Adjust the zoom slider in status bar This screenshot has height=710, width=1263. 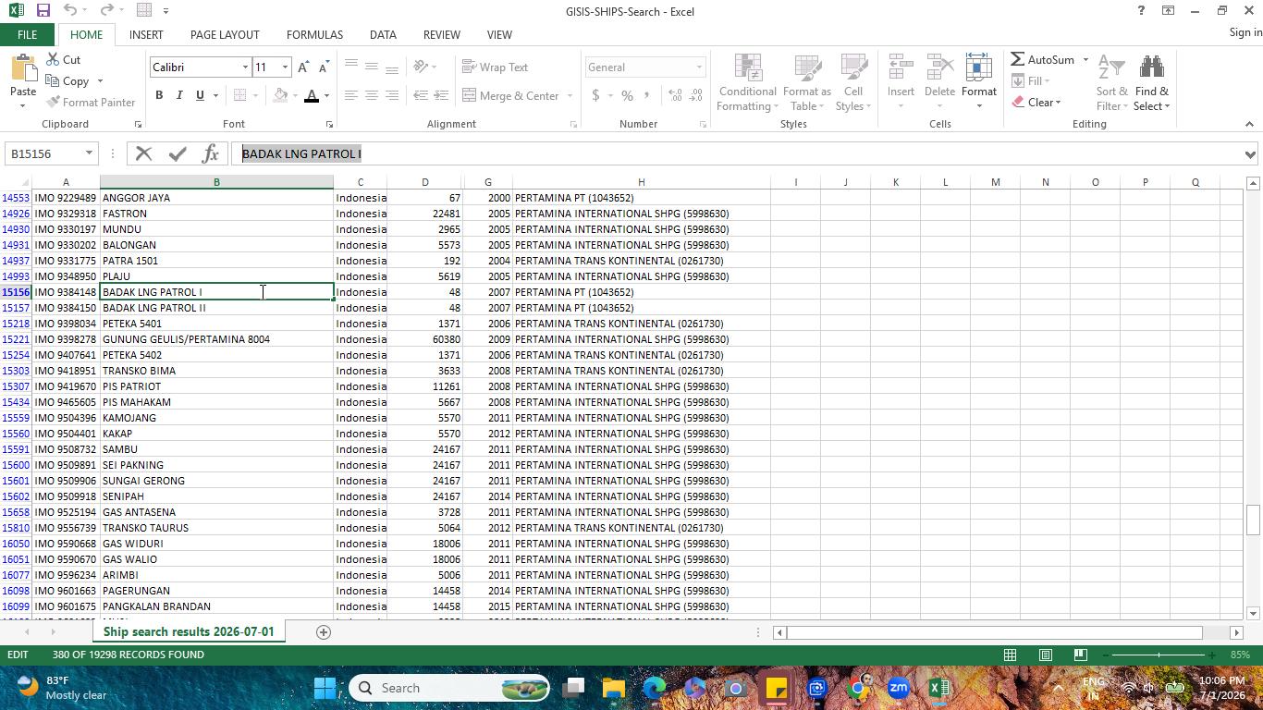1159,655
